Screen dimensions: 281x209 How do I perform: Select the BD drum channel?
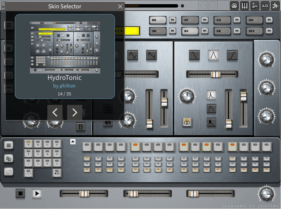158,20
